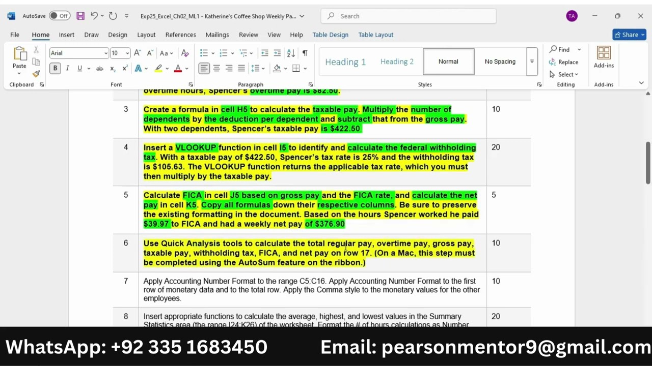Image resolution: width=652 pixels, height=366 pixels.
Task: Toggle Bold formatting
Action: click(55, 68)
